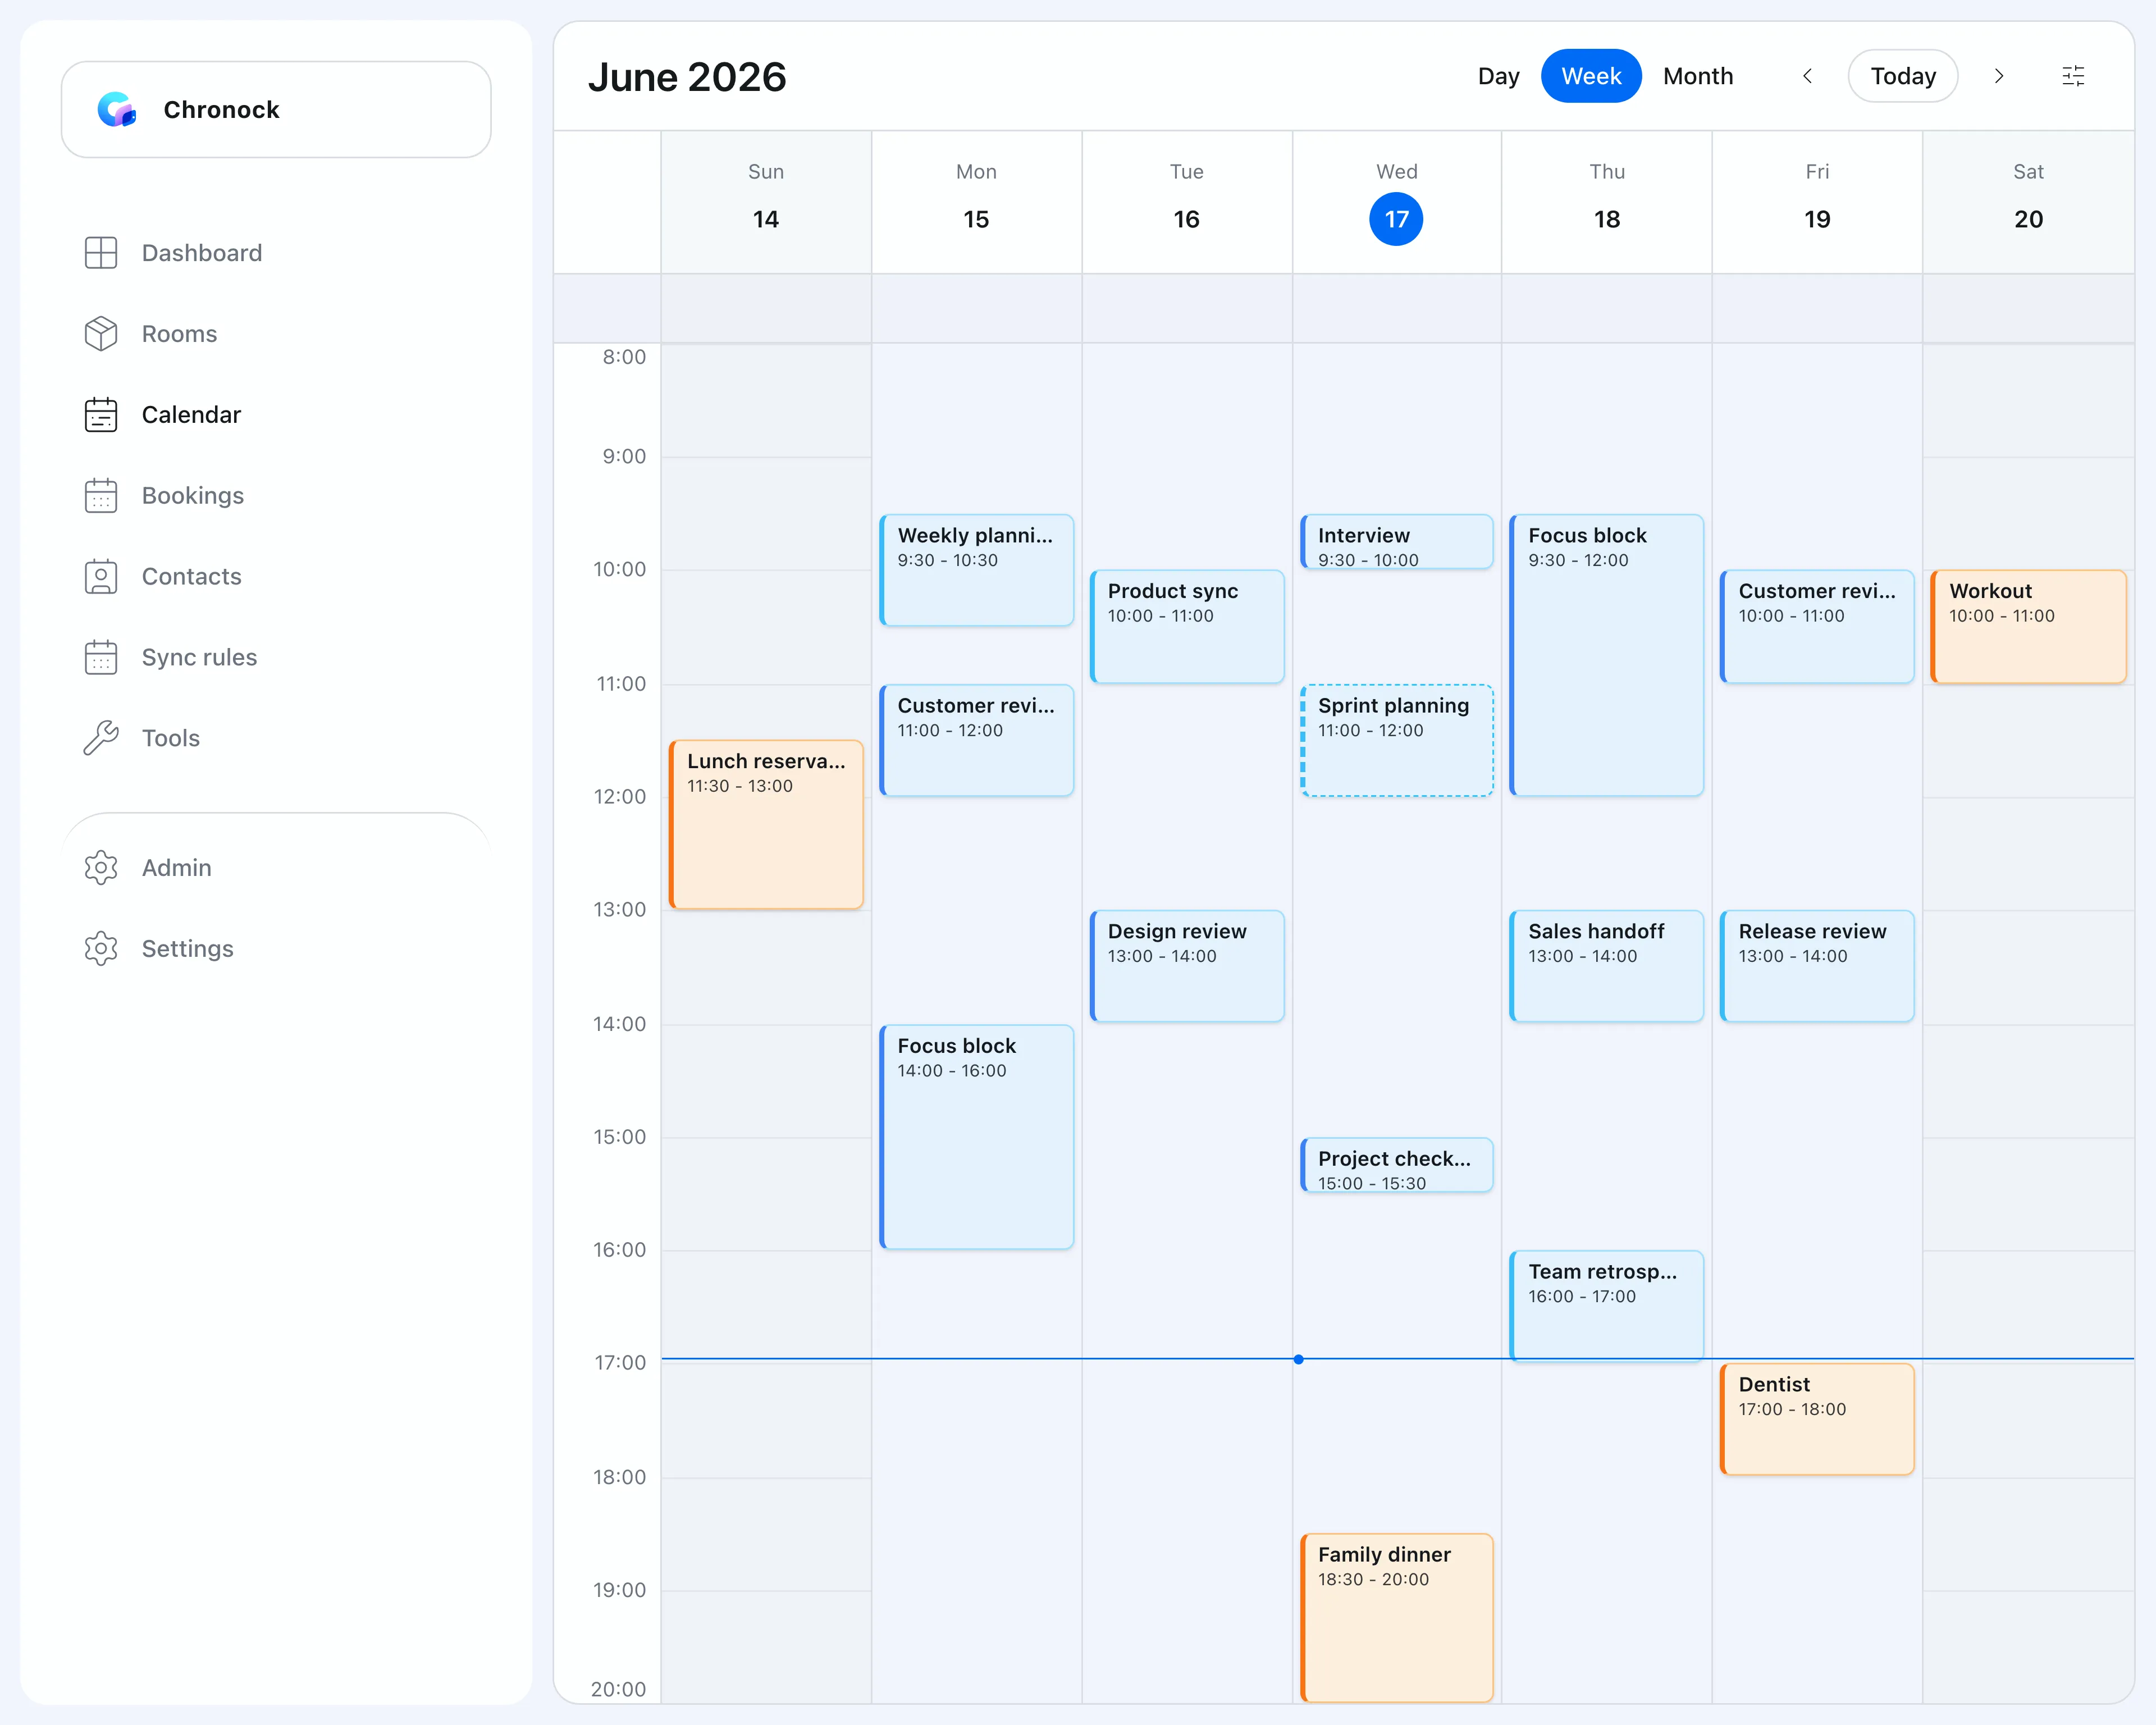Open Interview event on Wednesday
Screen dimensions: 2156x1725
(1396, 542)
